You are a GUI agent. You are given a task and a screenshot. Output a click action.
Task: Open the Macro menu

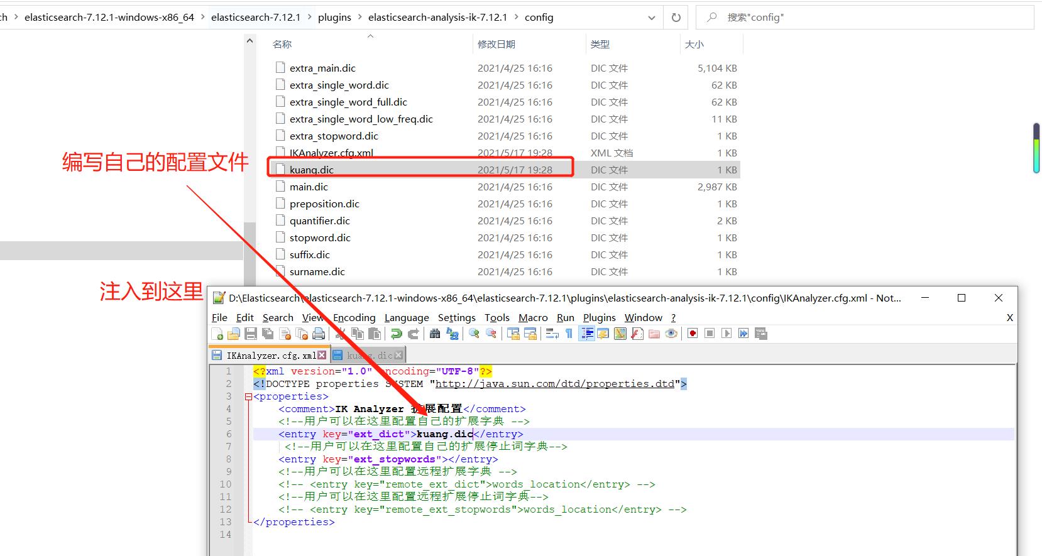pos(533,318)
